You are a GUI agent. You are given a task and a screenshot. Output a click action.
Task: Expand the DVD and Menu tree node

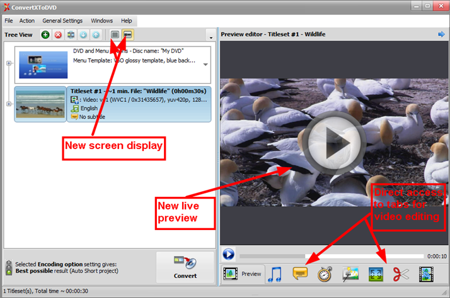point(9,63)
